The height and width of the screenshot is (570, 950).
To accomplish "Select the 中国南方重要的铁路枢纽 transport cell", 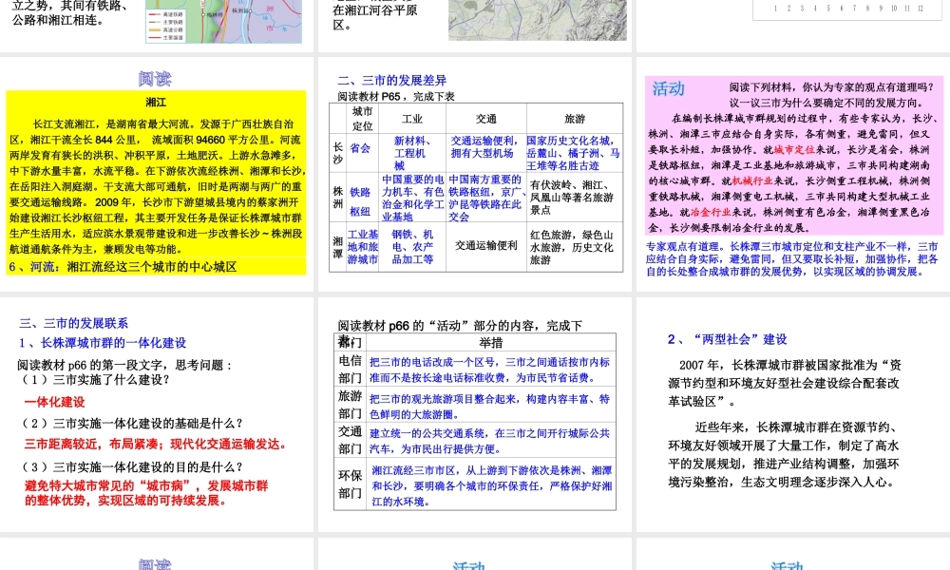I will 485,199.
